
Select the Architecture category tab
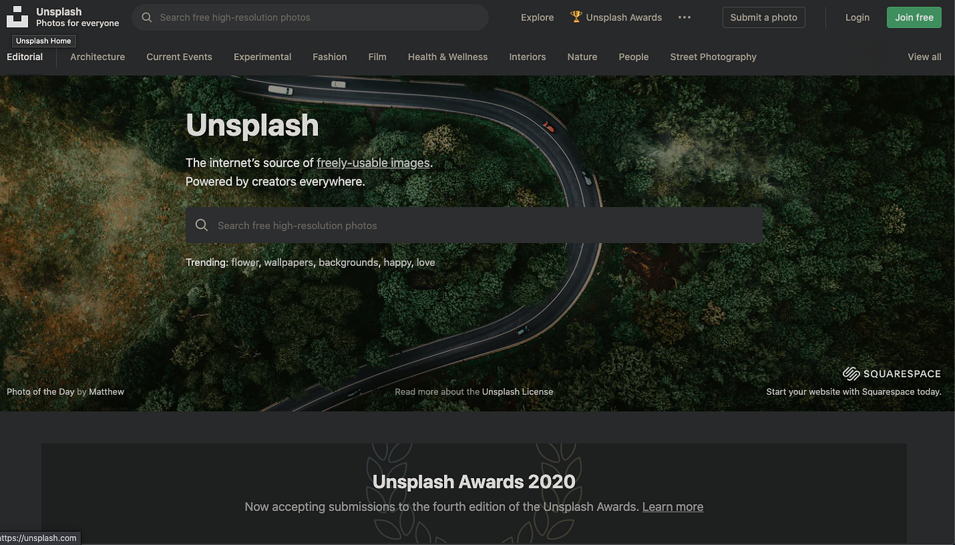(x=98, y=57)
